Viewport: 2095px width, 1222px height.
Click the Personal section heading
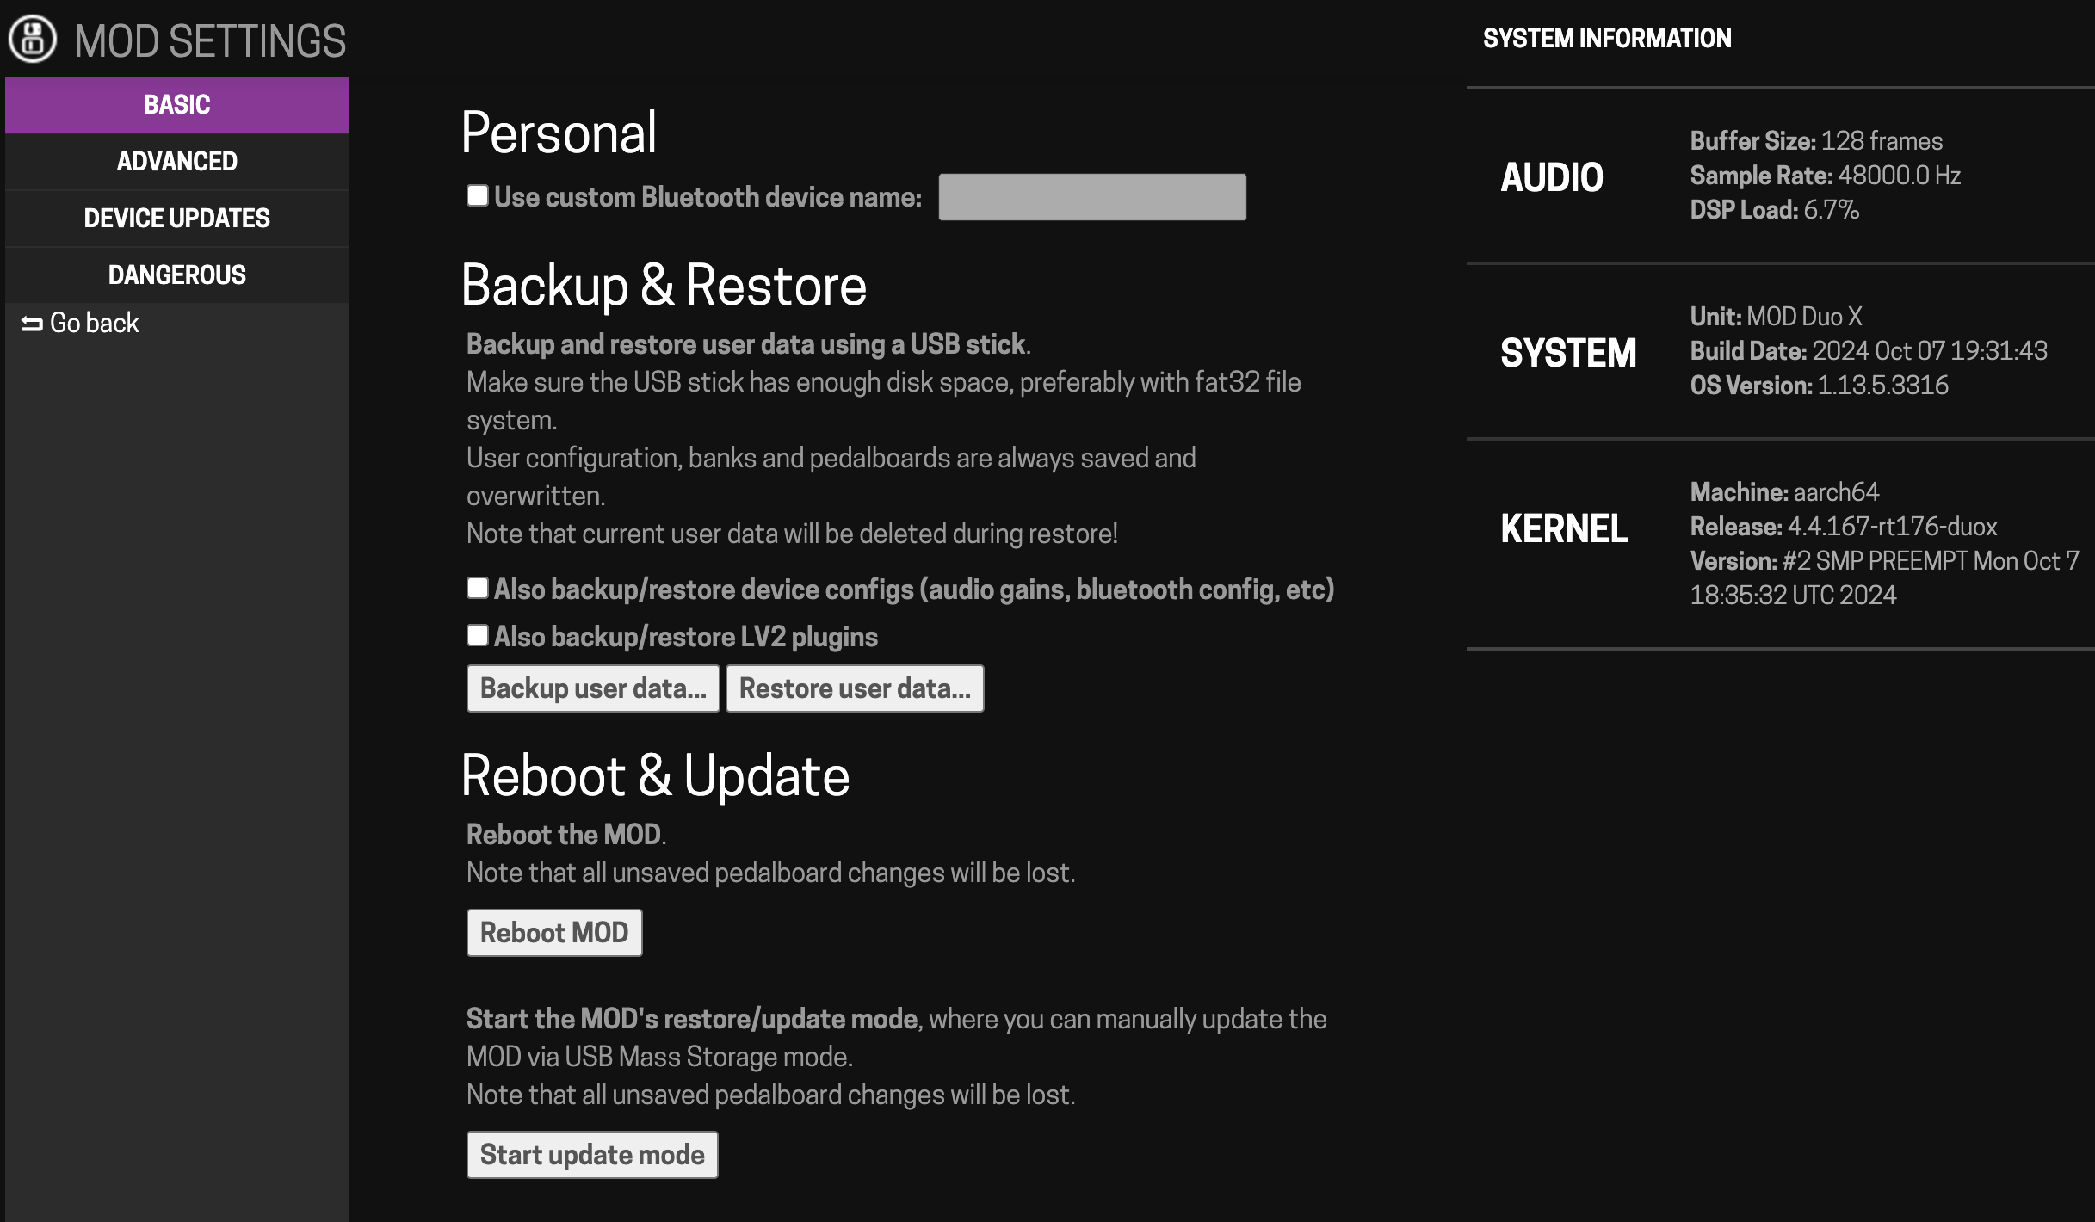pyautogui.click(x=559, y=133)
